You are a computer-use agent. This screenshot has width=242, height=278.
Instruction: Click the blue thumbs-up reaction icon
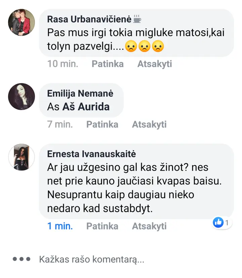click(218, 222)
